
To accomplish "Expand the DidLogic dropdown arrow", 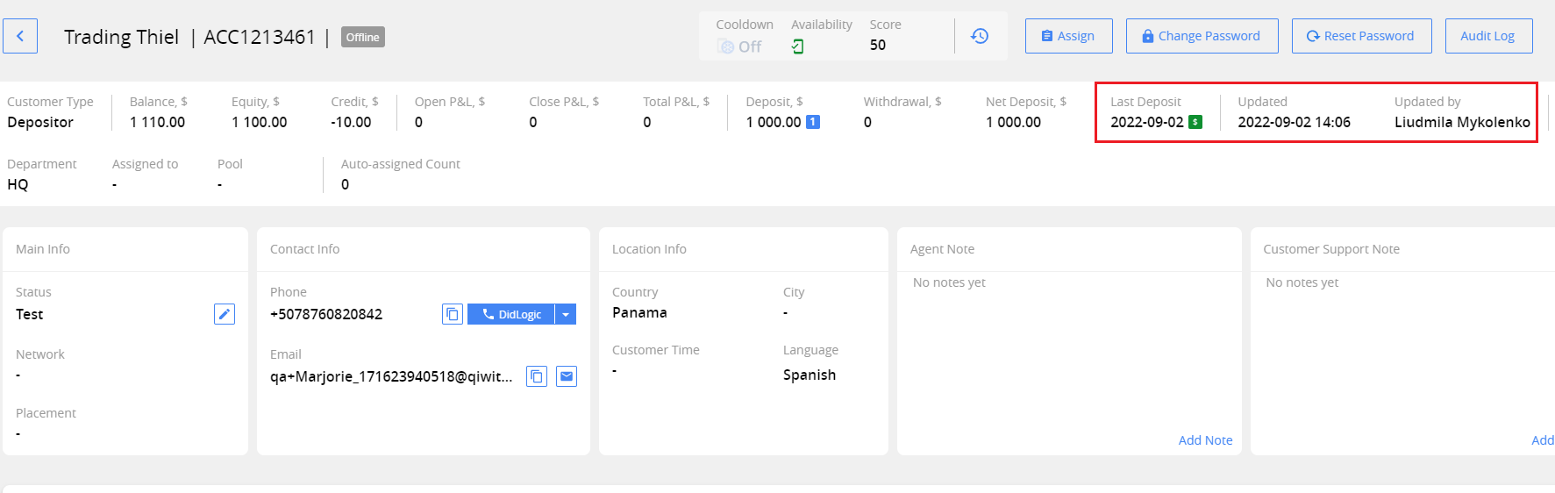I will tap(566, 314).
